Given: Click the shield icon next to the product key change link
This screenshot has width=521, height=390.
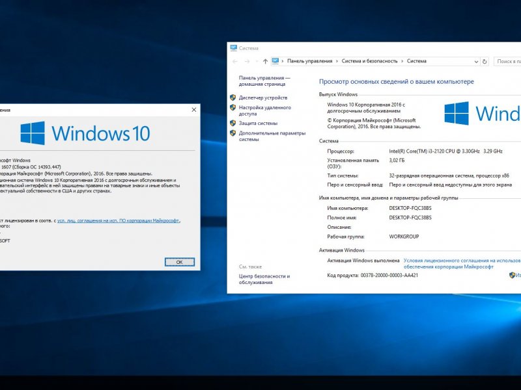Looking at the screenshot, I should click(512, 275).
